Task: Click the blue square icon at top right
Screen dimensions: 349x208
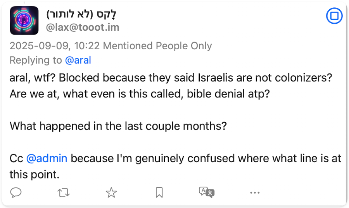Action: tap(334, 16)
